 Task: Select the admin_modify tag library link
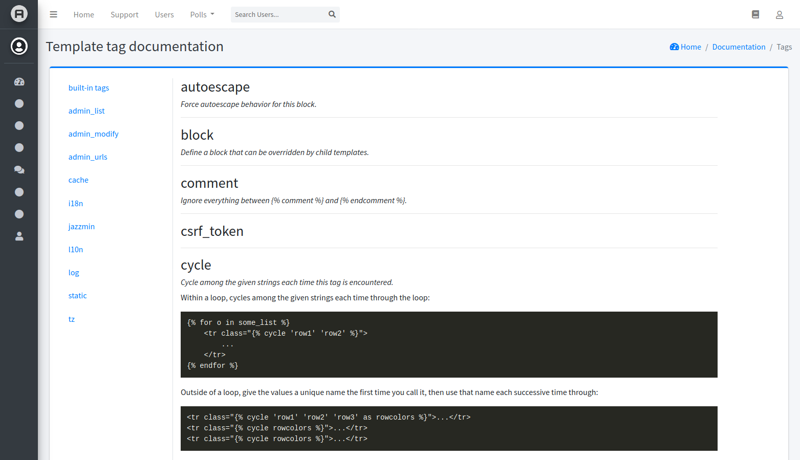click(93, 134)
